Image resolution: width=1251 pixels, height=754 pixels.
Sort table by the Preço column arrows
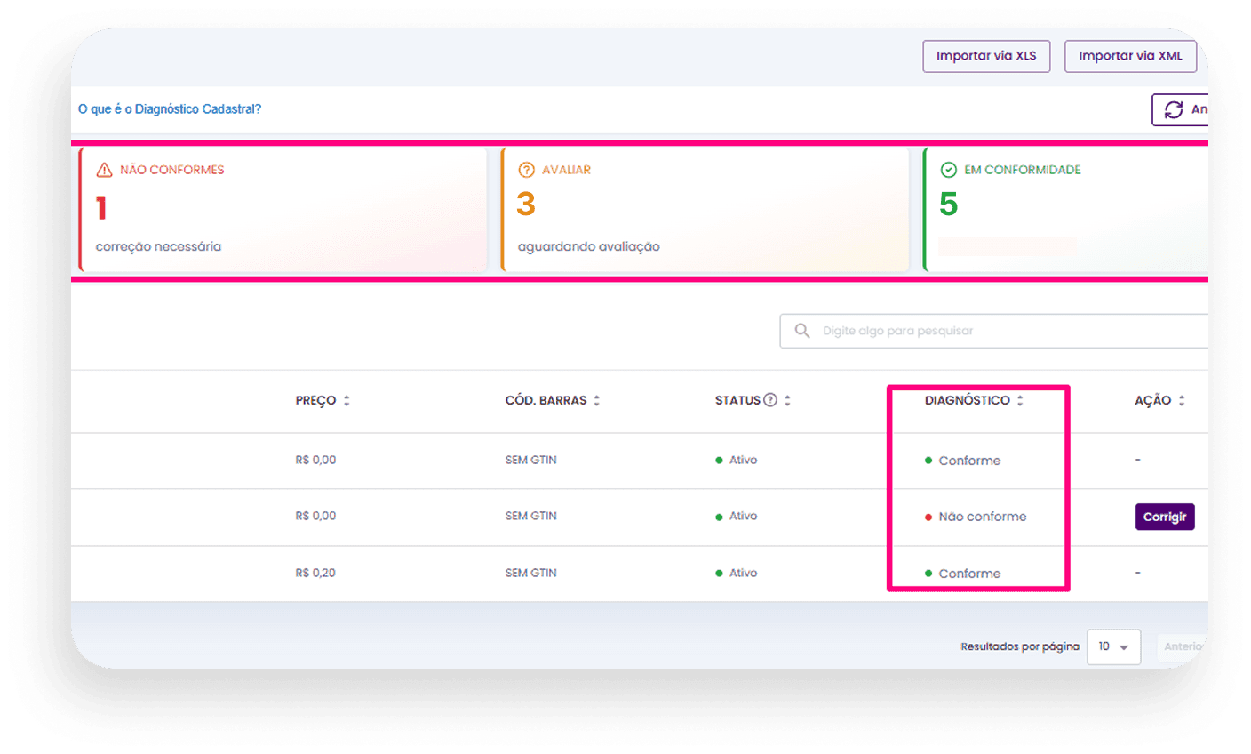point(347,401)
